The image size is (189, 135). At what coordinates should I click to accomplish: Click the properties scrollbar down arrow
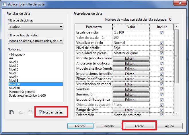click(x=177, y=113)
